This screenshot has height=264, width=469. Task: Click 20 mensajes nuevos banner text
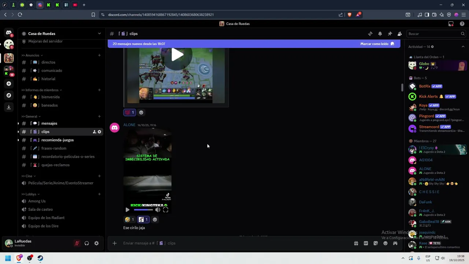[x=139, y=44]
